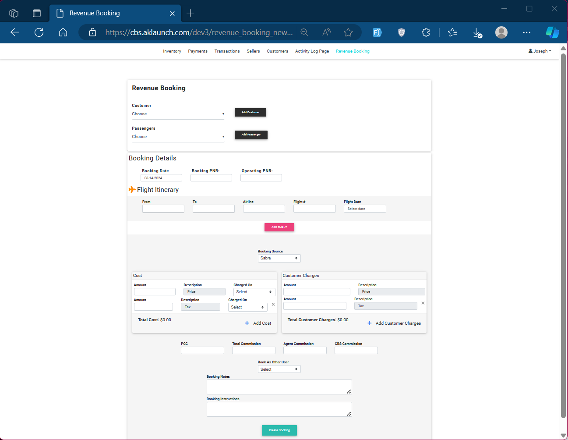Screen dimensions: 568x440
Task: Remove the Tax row in Cost section
Action: click(273, 304)
